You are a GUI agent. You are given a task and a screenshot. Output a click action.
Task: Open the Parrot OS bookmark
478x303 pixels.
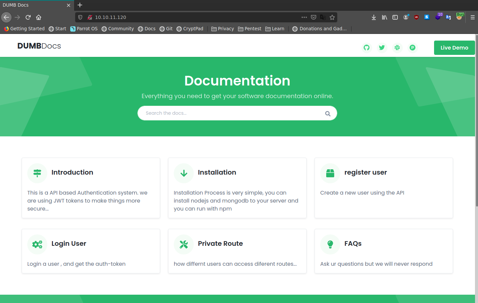click(x=84, y=29)
